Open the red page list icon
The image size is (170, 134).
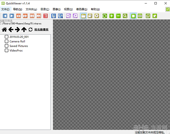(x=46, y=16)
